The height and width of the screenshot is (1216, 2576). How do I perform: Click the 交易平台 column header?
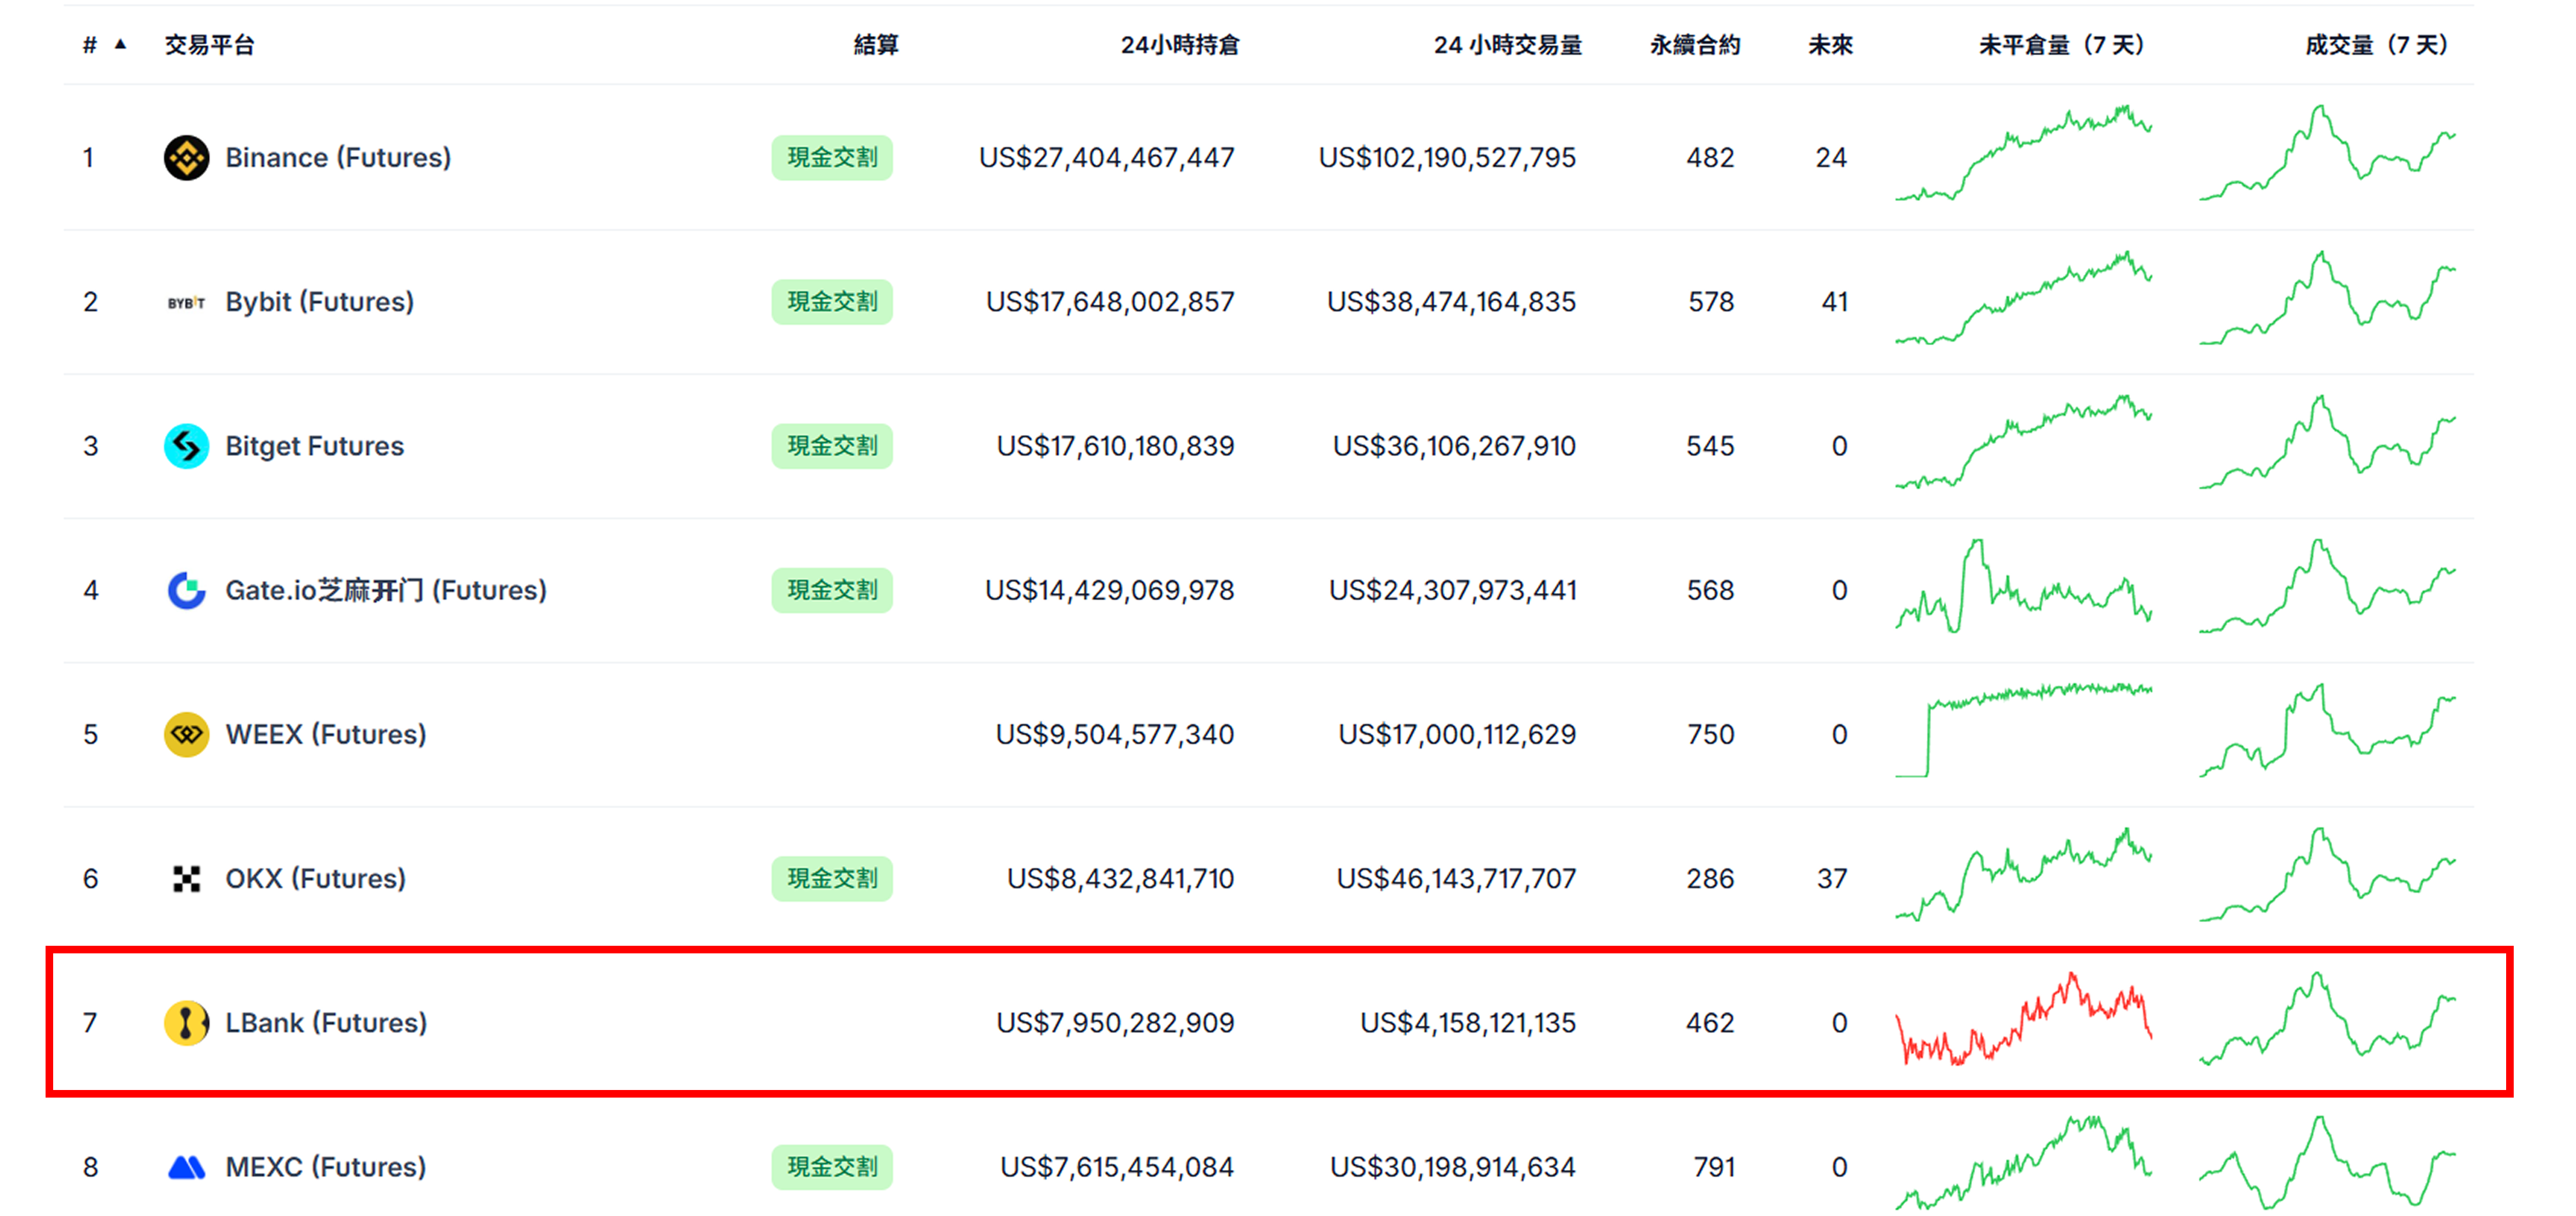tap(209, 45)
